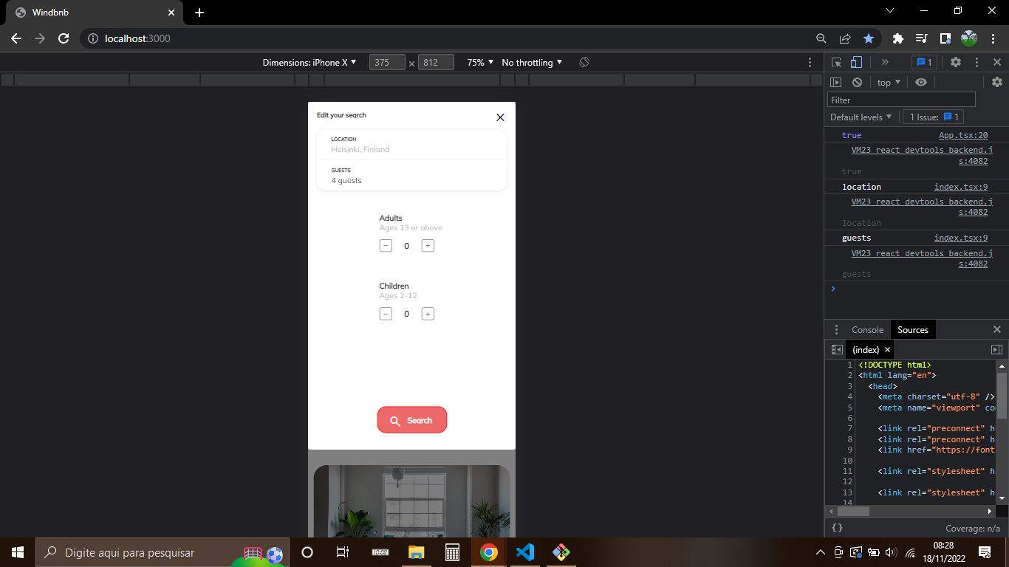Increment the Adults counter with plus button
Viewport: 1009px width, 567px height.
(428, 245)
